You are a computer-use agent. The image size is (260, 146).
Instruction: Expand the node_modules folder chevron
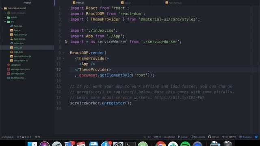click(x=5, y=13)
